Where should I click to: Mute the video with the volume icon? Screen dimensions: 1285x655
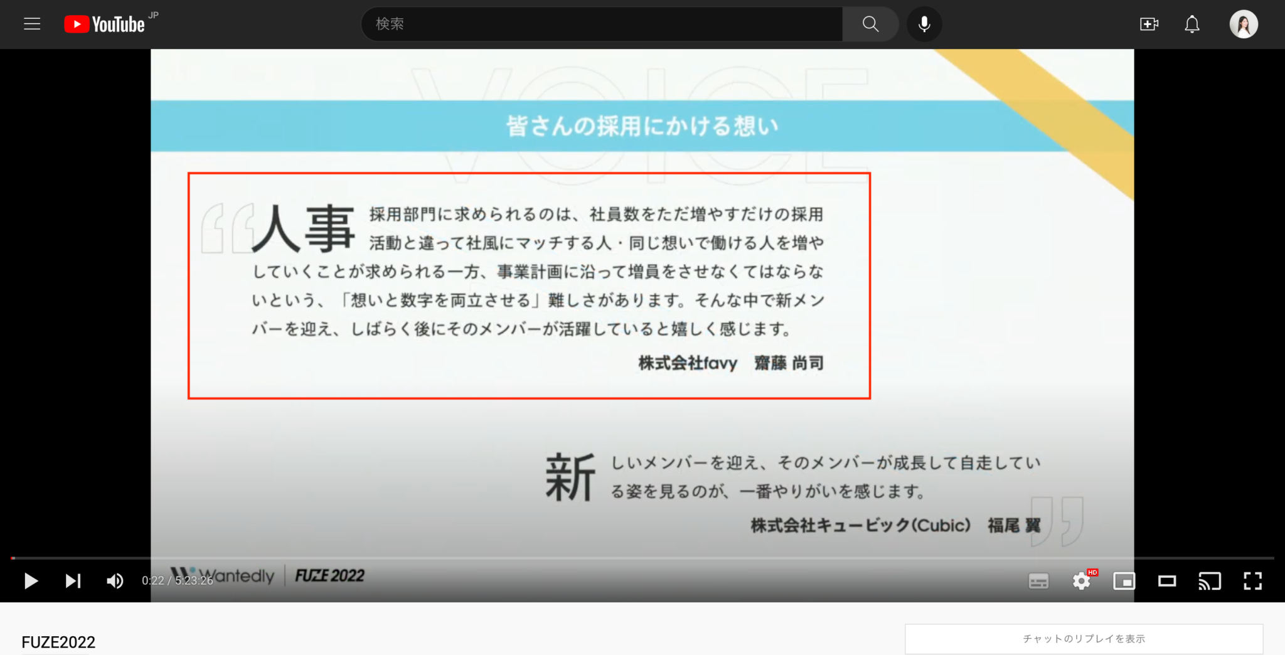(x=115, y=582)
